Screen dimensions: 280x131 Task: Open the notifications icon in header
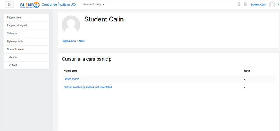point(239,4)
